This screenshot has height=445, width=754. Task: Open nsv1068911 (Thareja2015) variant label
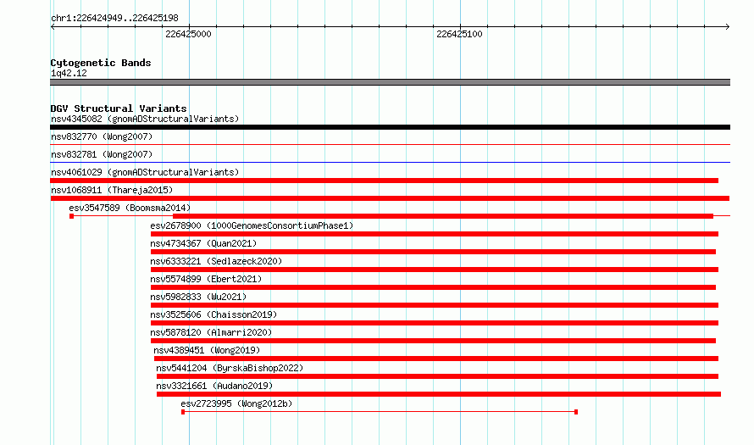pyautogui.click(x=112, y=190)
